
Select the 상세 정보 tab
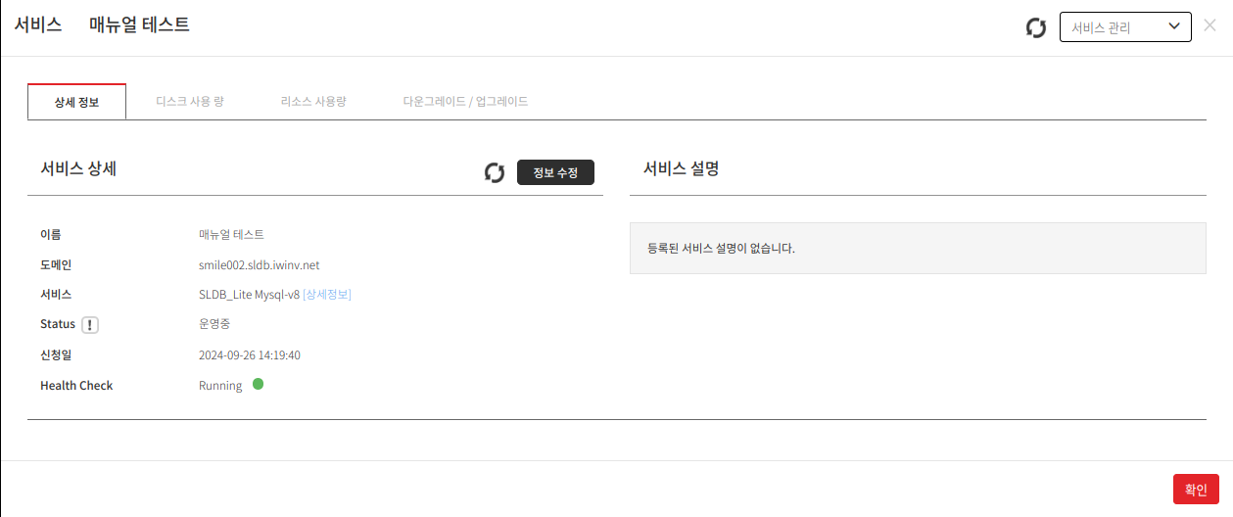[x=76, y=102]
